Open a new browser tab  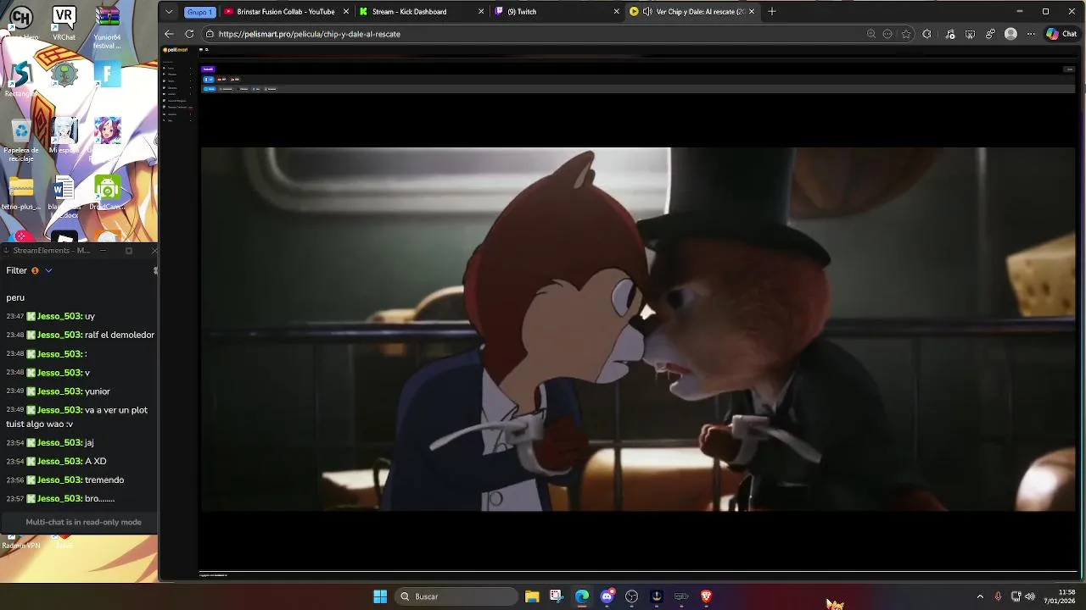click(x=771, y=12)
